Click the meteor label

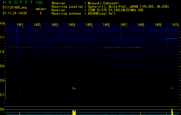pos(41,9)
